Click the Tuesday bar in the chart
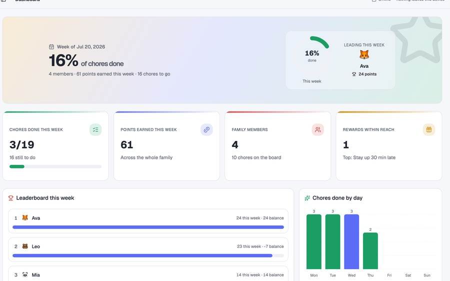The width and height of the screenshot is (450, 281). (x=332, y=241)
